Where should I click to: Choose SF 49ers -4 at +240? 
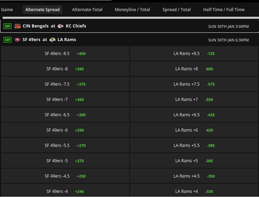pyautogui.click(x=65, y=191)
